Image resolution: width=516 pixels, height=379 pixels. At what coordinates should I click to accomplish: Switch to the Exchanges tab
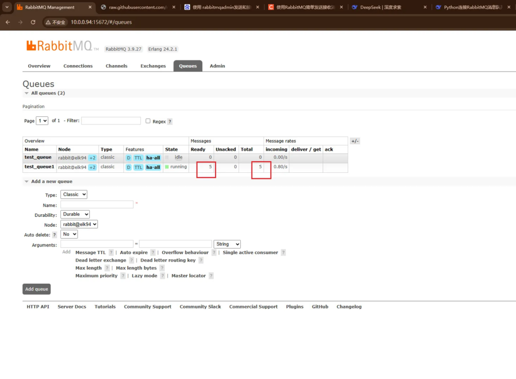pyautogui.click(x=153, y=66)
